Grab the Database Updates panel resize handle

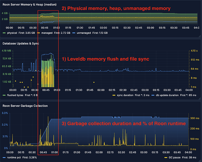click(x=200, y=98)
